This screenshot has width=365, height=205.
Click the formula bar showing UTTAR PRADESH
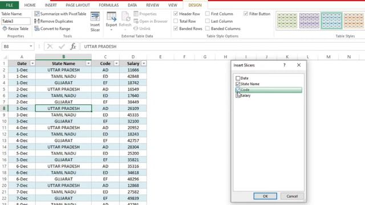[222, 47]
